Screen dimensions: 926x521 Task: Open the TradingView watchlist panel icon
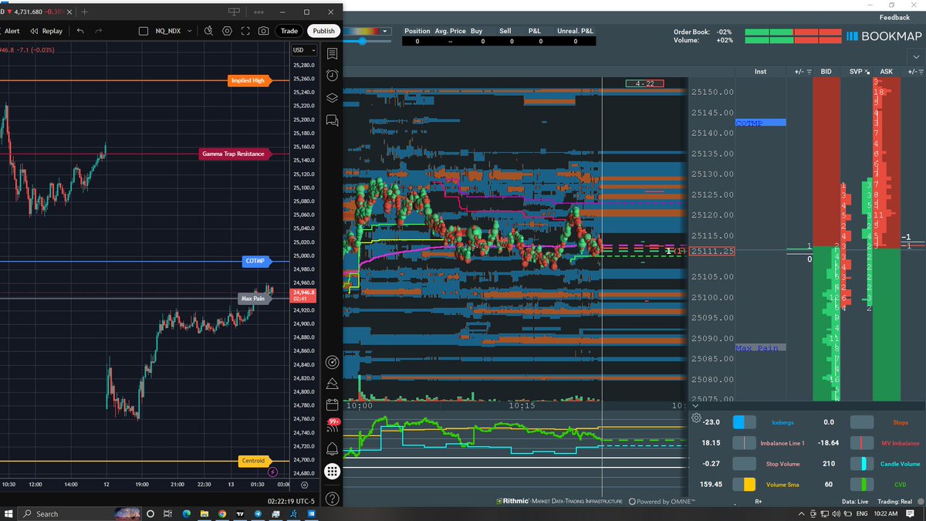pos(332,53)
